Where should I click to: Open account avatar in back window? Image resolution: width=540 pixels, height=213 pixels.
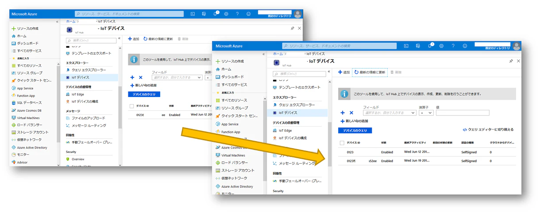coord(298,14)
